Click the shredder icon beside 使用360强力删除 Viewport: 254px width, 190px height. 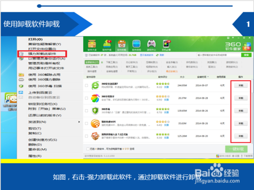coord(21,80)
